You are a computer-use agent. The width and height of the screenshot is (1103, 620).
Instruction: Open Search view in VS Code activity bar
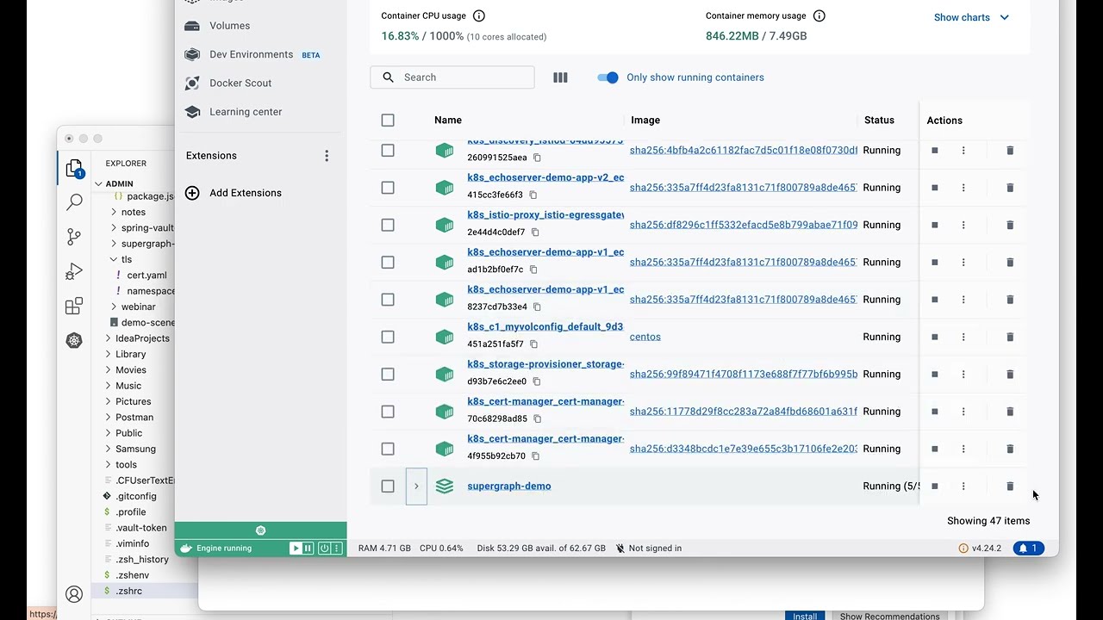coord(74,202)
